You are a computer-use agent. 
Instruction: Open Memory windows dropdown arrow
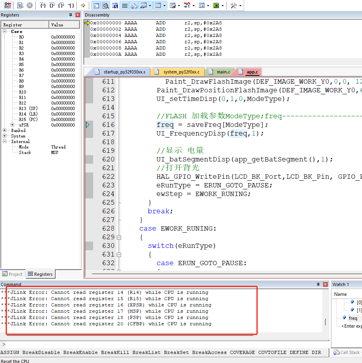click(164, 5)
